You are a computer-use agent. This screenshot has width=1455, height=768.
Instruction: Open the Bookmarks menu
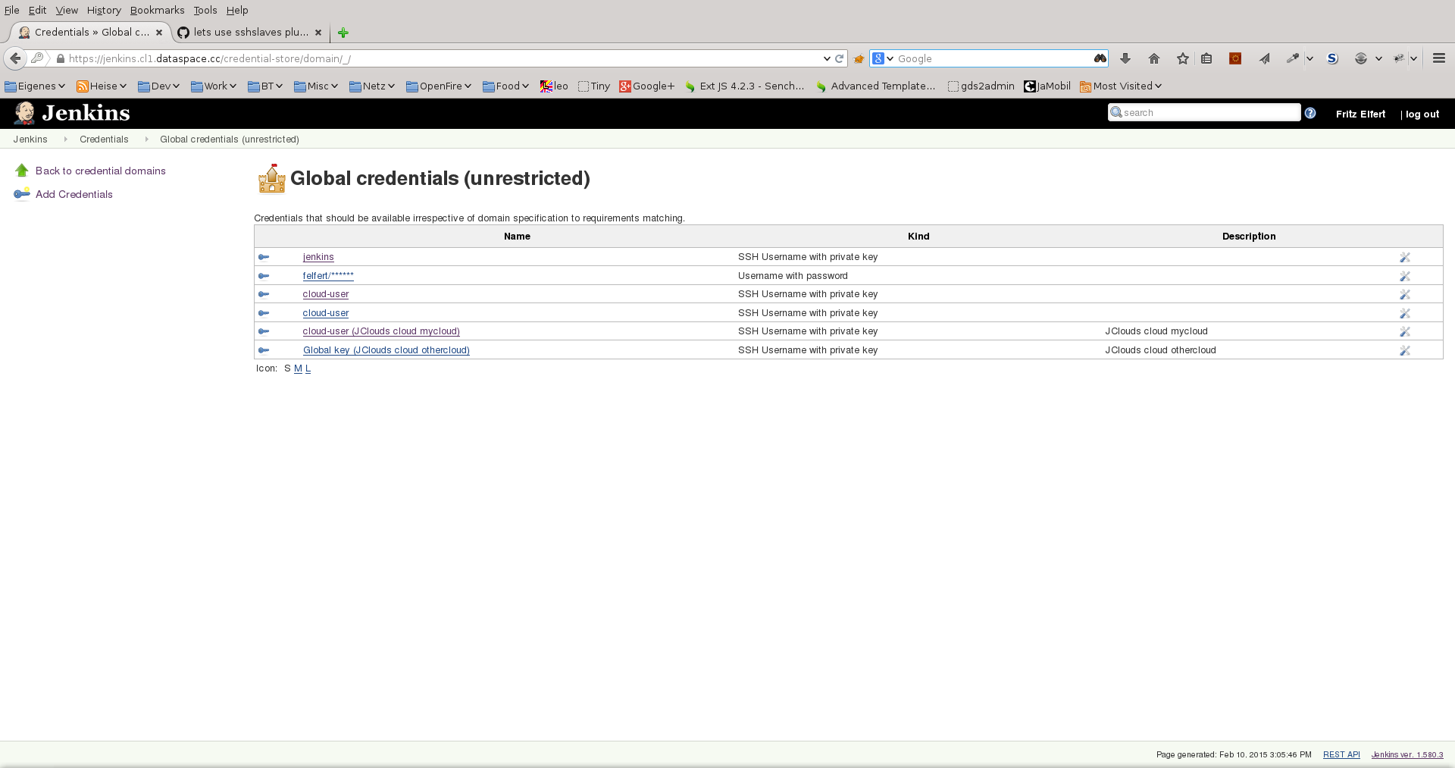pos(157,10)
